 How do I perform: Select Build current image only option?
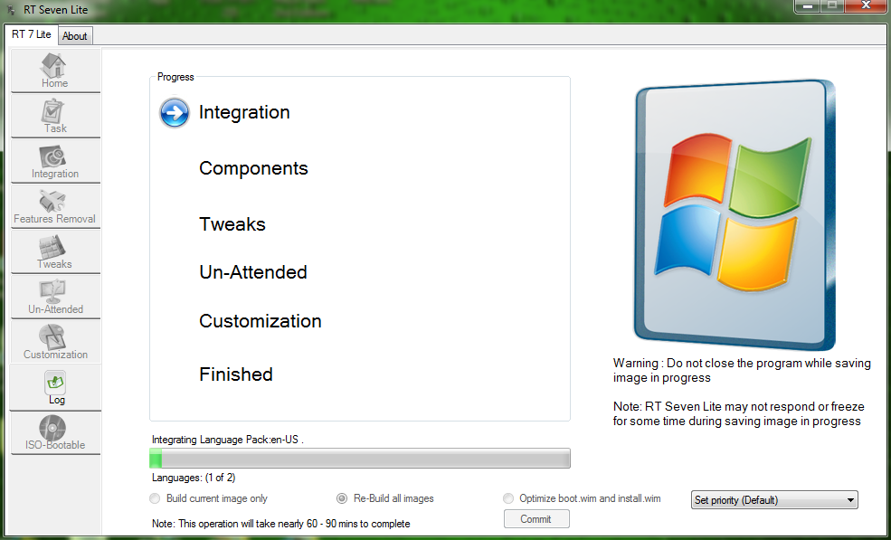209,498
